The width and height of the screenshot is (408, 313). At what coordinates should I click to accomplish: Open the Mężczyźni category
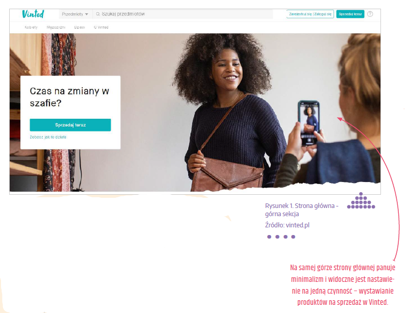[x=56, y=27]
